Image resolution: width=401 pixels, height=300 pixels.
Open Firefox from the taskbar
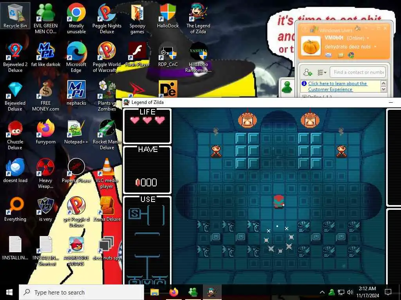point(173,292)
